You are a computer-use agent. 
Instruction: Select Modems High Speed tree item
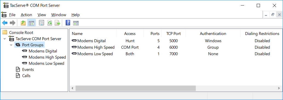tap(47, 57)
